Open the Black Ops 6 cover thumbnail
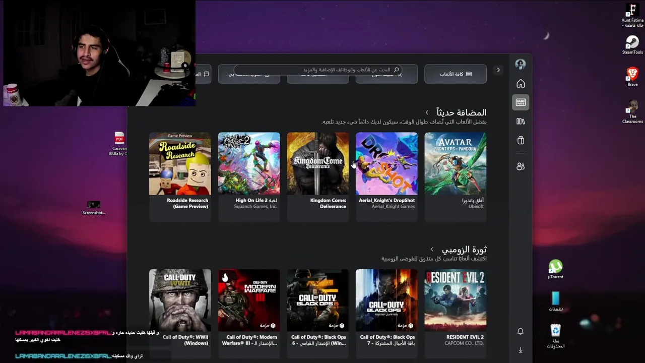 pos(317,300)
